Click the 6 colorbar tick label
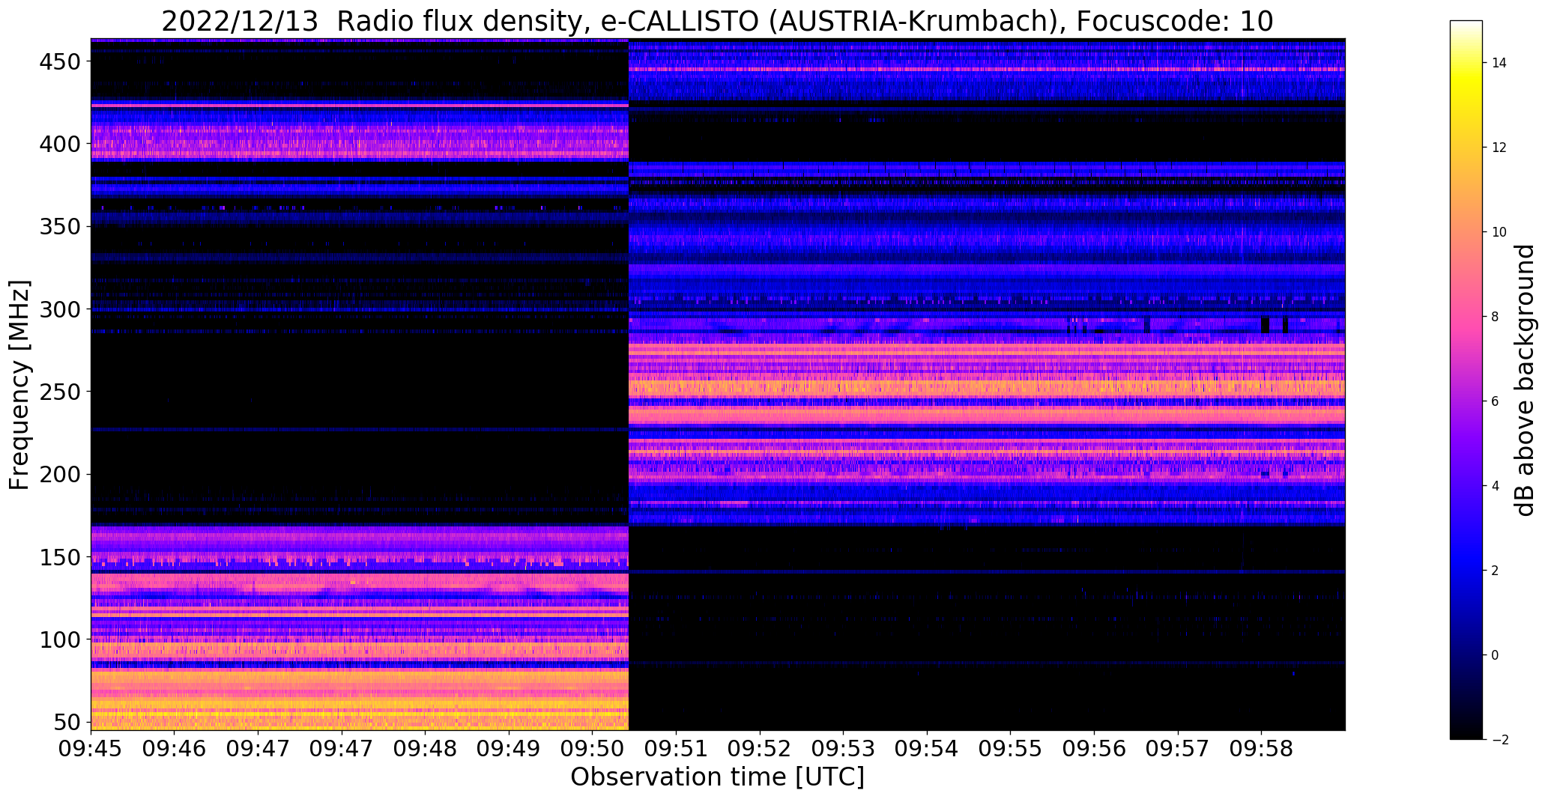Image resolution: width=1548 pixels, height=799 pixels. (x=1495, y=401)
